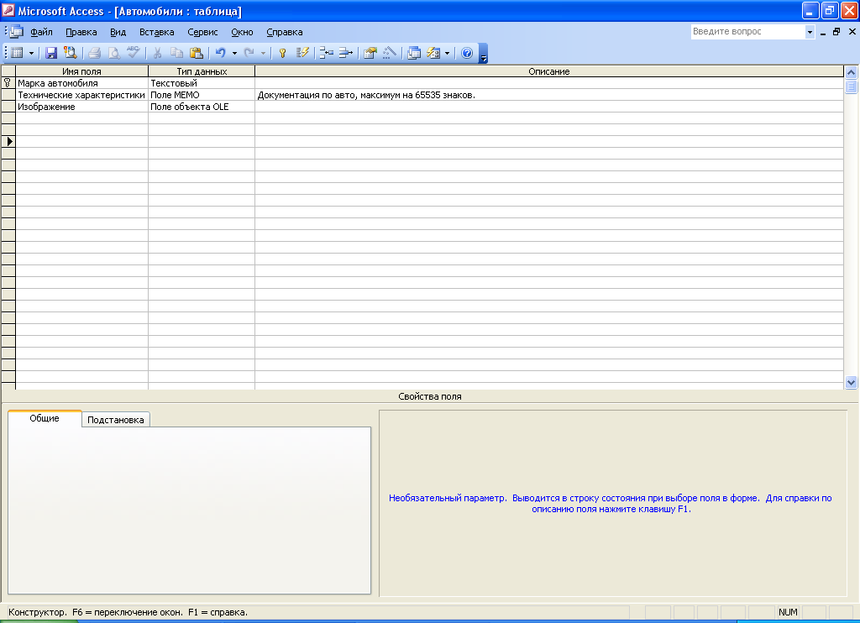Click the Описание column header
Screen dimensions: 860x623
click(549, 71)
